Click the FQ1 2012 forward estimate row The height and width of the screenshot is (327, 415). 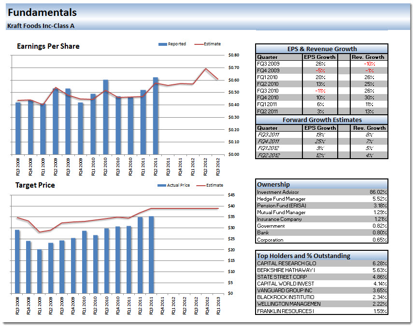pos(322,148)
